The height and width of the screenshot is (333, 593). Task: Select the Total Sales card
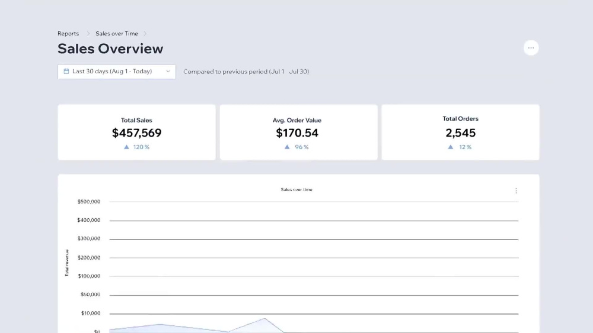[136, 132]
